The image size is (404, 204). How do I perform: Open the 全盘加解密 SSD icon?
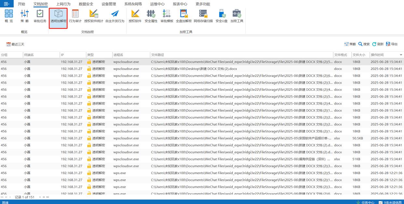[184, 16]
